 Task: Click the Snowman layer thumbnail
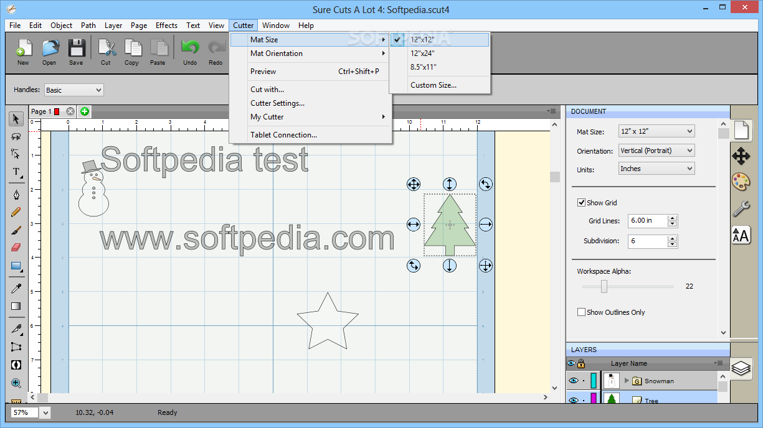pyautogui.click(x=612, y=381)
